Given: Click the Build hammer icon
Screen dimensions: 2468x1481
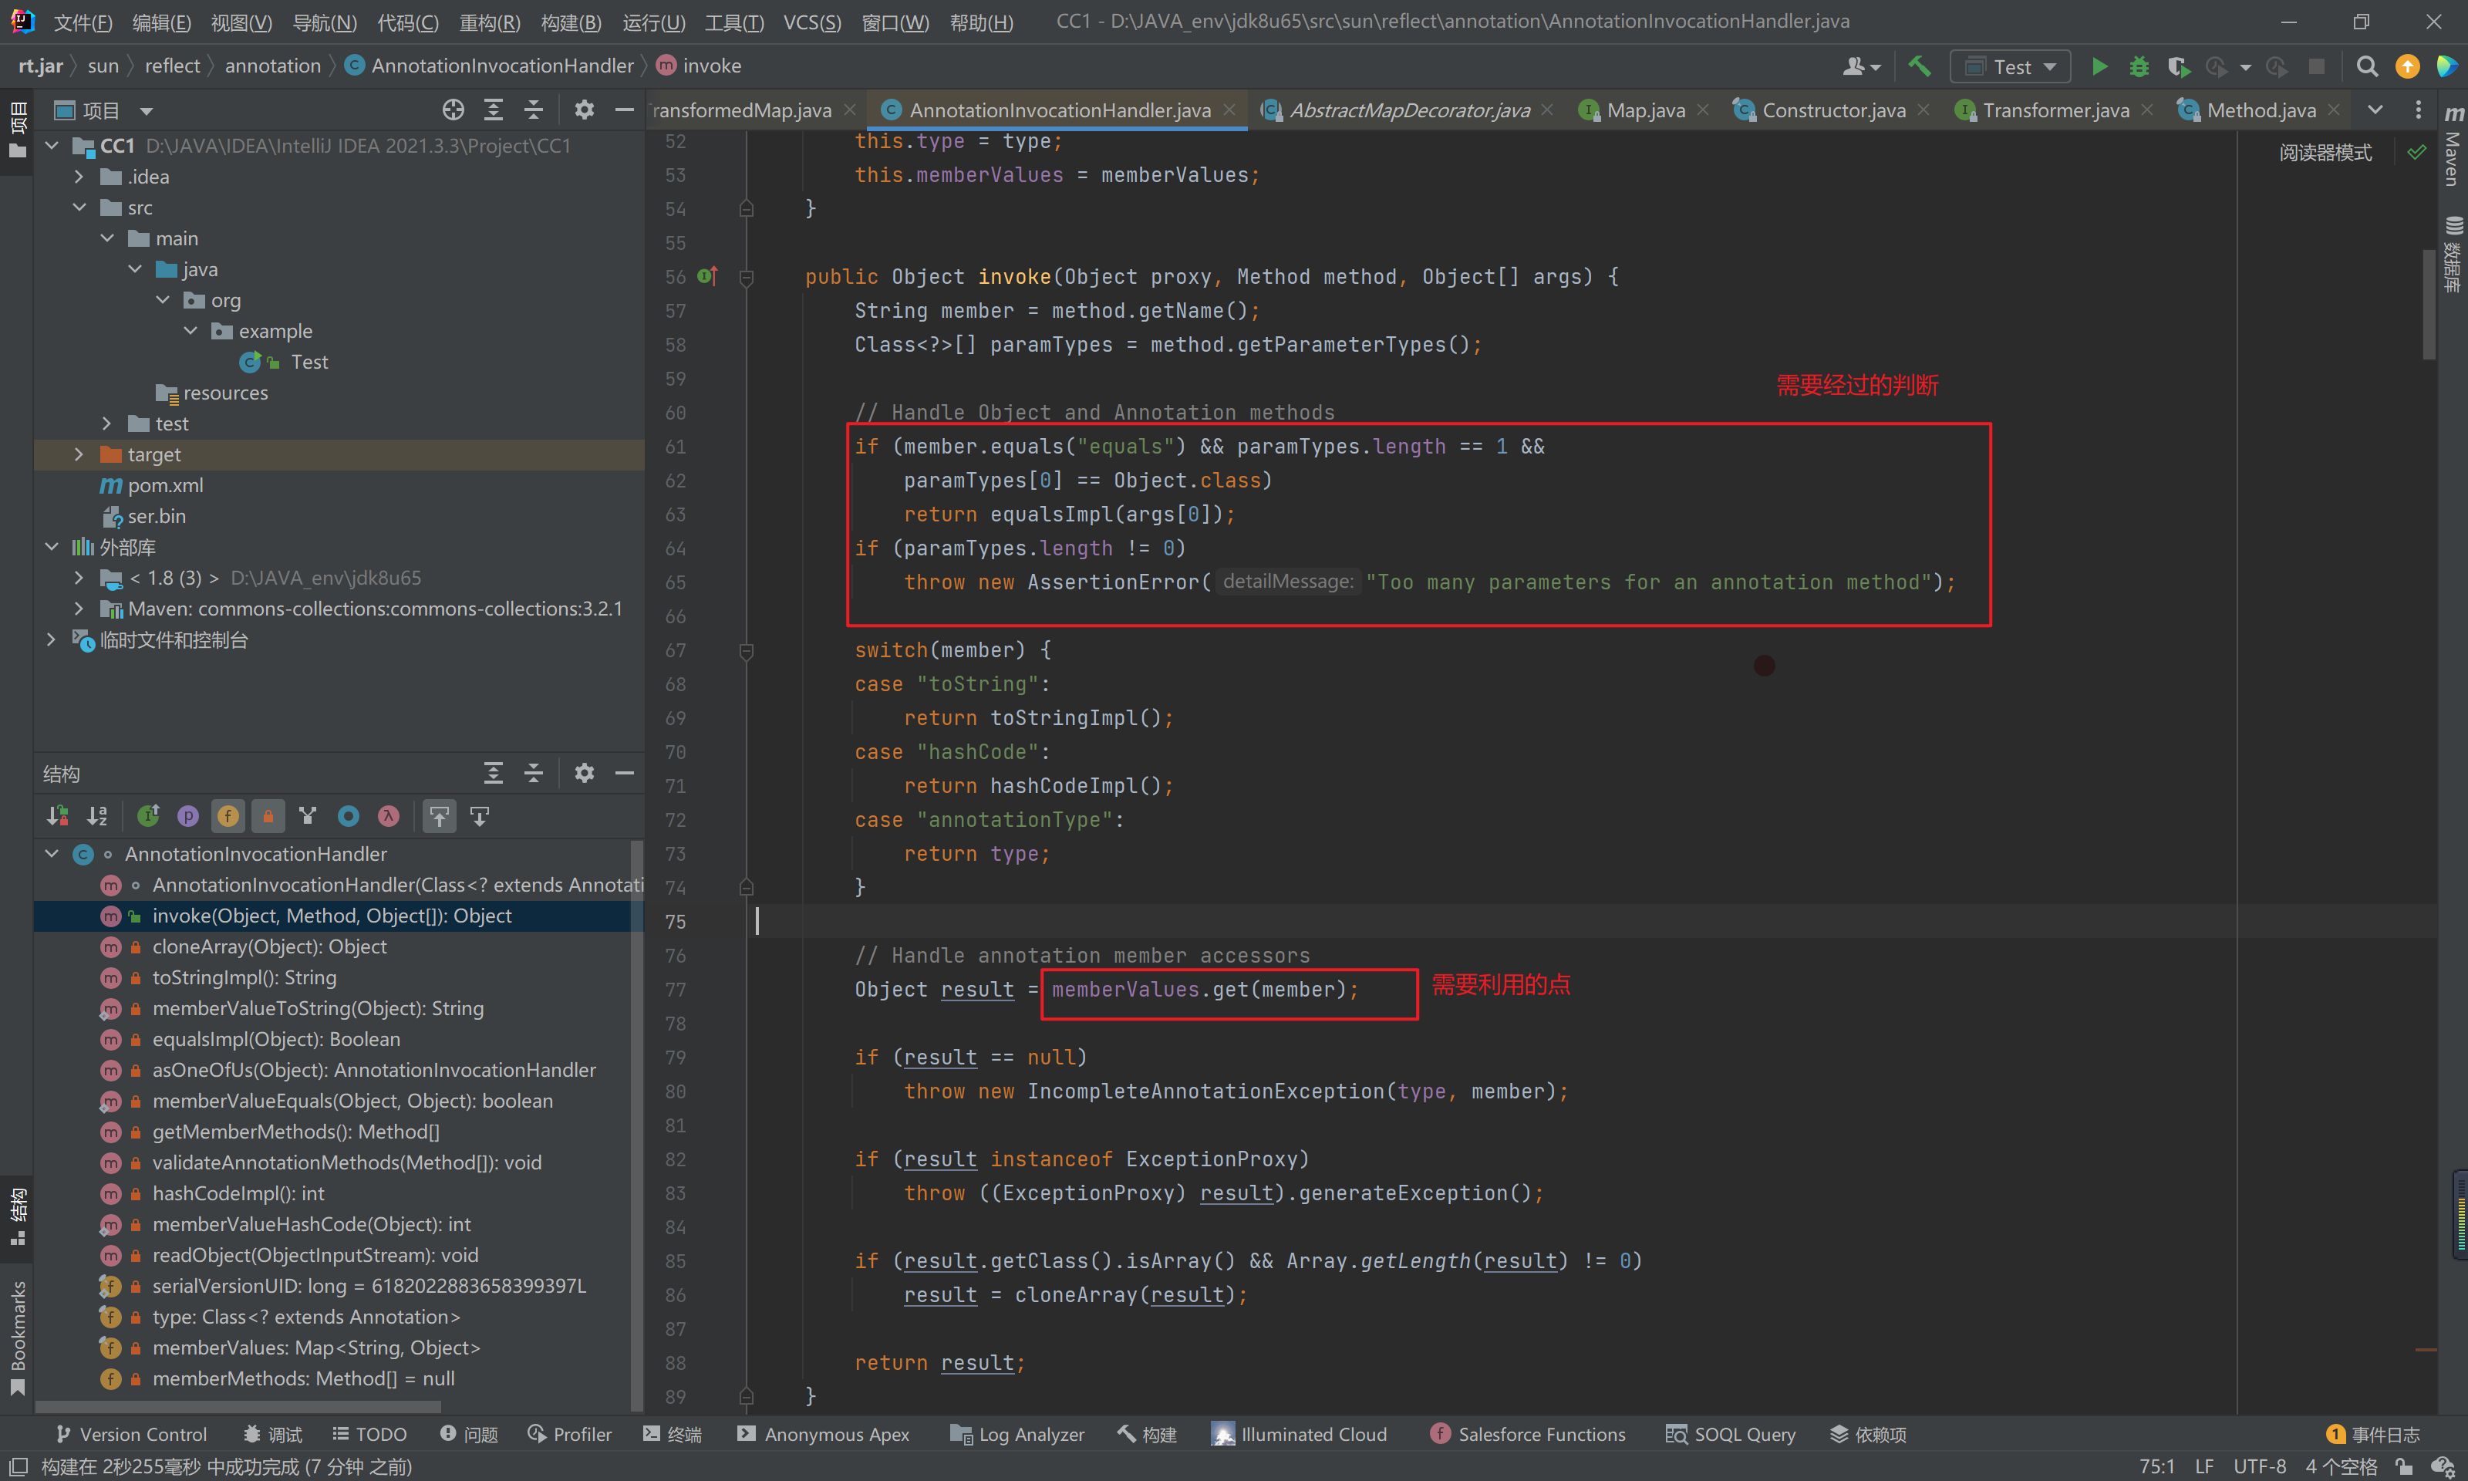Looking at the screenshot, I should tap(1920, 67).
